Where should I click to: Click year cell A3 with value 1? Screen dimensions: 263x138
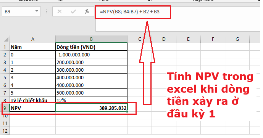click(33, 62)
